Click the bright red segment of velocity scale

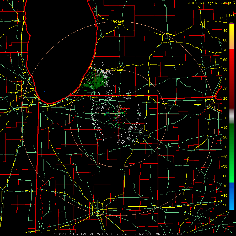232,60
